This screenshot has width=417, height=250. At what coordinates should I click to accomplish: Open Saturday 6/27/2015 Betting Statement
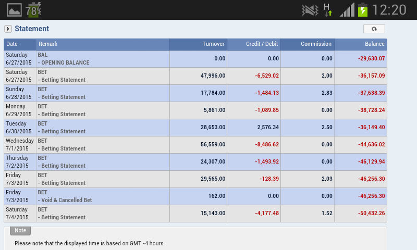point(195,76)
